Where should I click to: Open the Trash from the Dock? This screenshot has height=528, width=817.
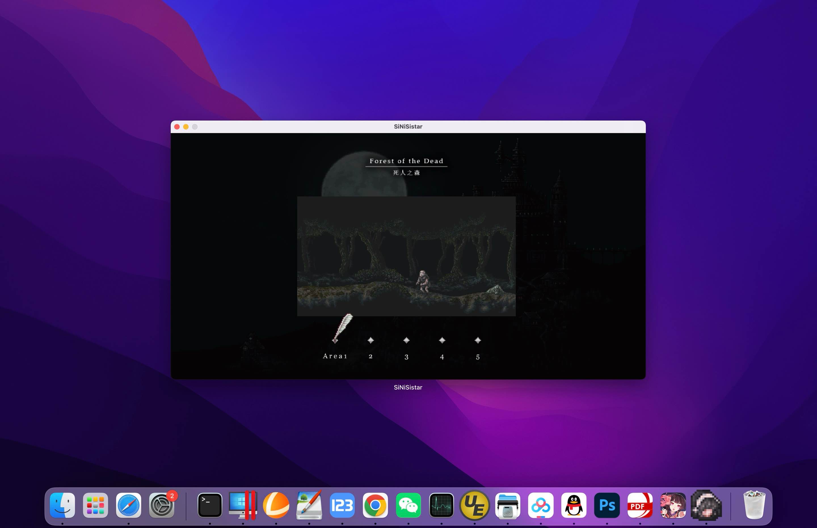pos(754,505)
